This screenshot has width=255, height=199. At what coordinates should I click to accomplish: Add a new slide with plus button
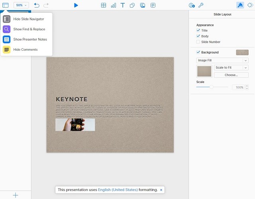coord(16,195)
